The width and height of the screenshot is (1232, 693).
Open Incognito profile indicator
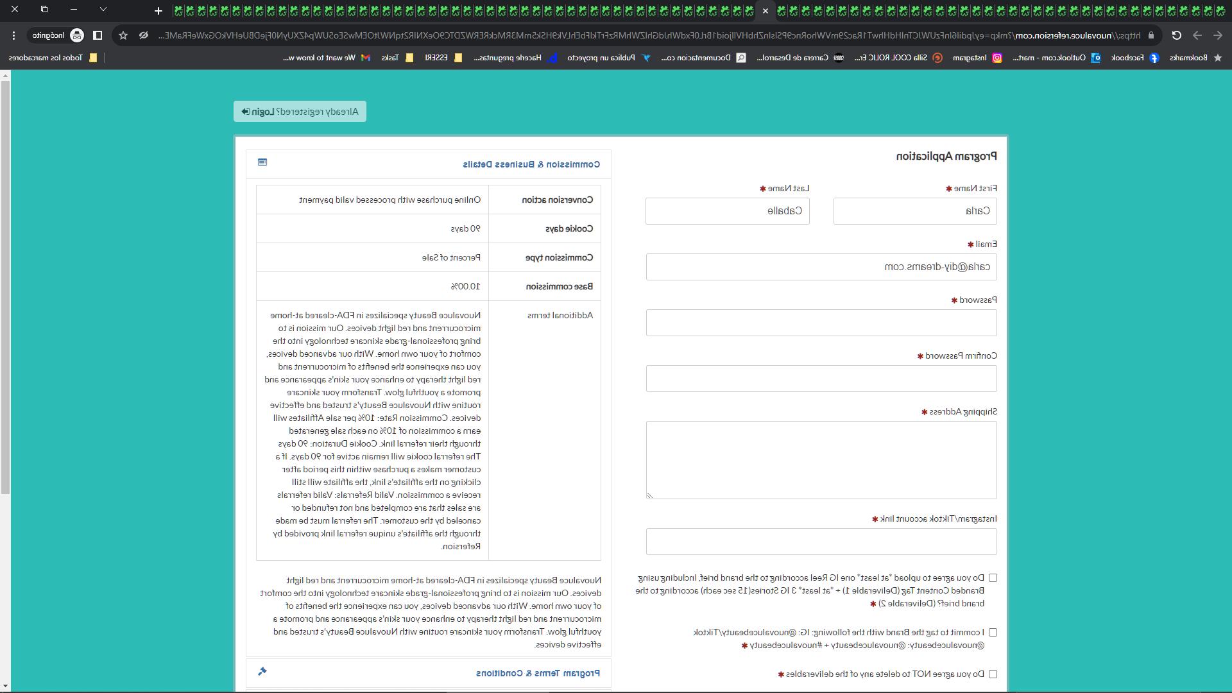(58, 35)
